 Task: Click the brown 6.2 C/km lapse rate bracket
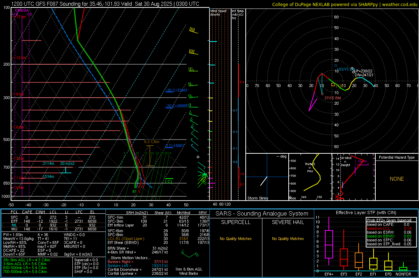coord(150,156)
